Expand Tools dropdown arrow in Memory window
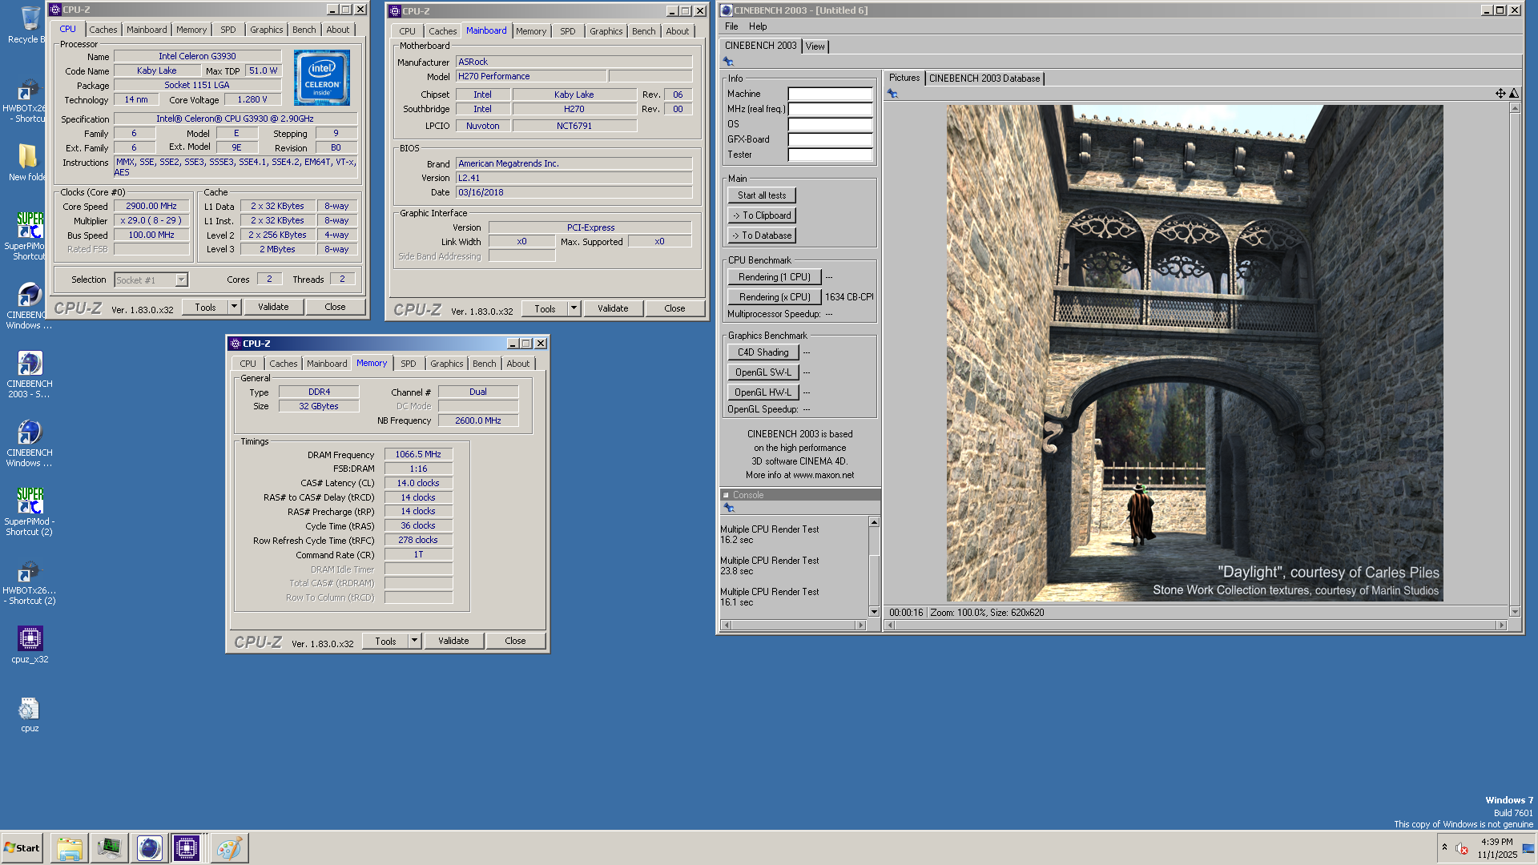The width and height of the screenshot is (1538, 865). [414, 641]
